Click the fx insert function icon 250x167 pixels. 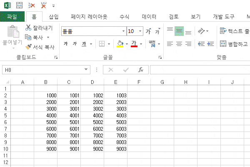[141, 70]
